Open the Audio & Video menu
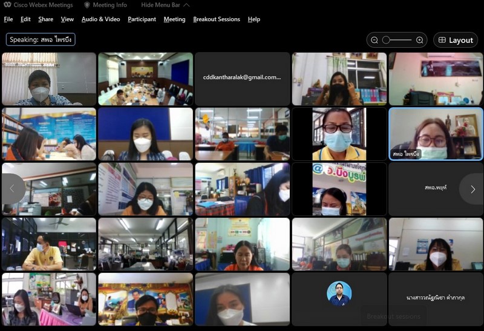Viewport: 484px width, 331px height. 100,19
